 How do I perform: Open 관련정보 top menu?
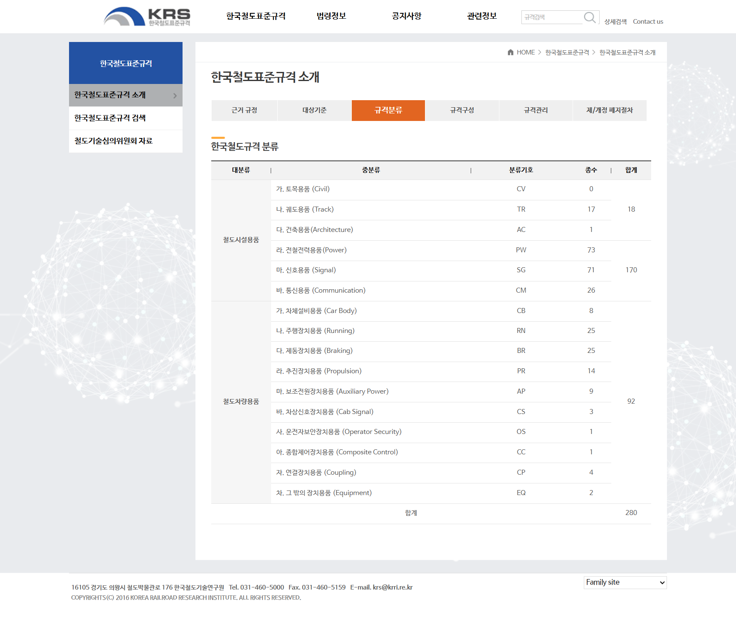coord(482,16)
